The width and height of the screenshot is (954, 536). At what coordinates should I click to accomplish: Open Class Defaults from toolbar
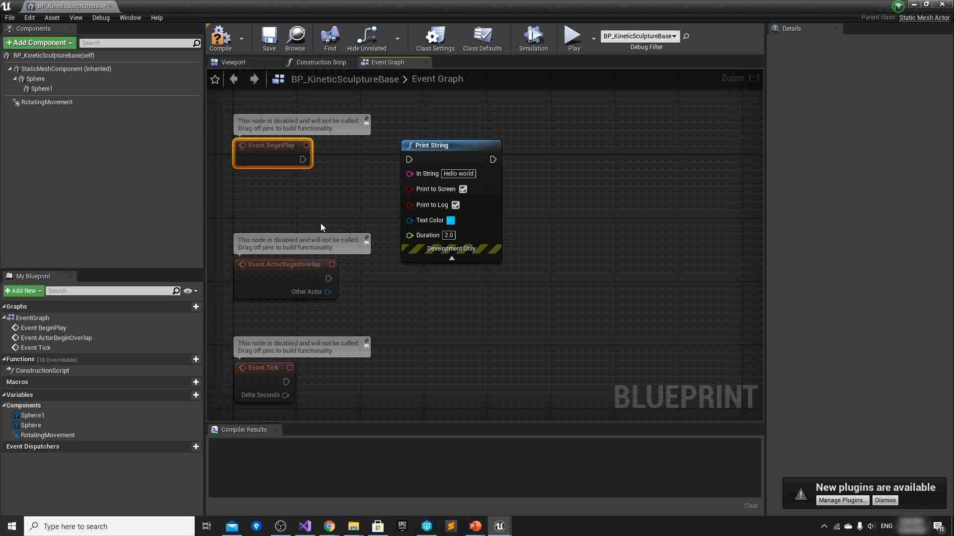coord(482,38)
